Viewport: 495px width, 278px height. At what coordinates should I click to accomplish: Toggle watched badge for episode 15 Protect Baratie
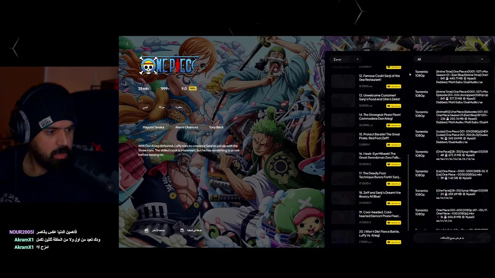(x=394, y=145)
